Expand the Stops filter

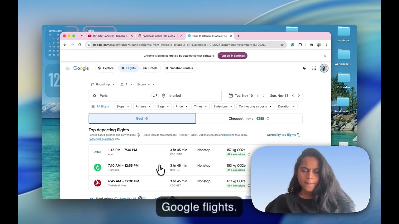click(123, 106)
